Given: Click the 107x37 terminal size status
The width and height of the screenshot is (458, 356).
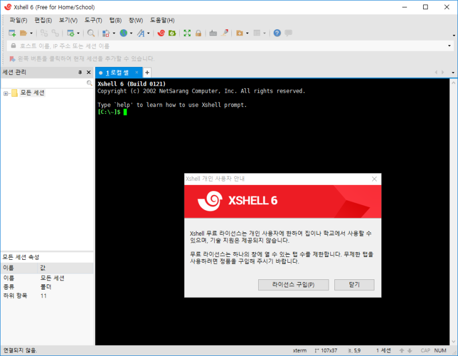Looking at the screenshot, I should [x=326, y=350].
